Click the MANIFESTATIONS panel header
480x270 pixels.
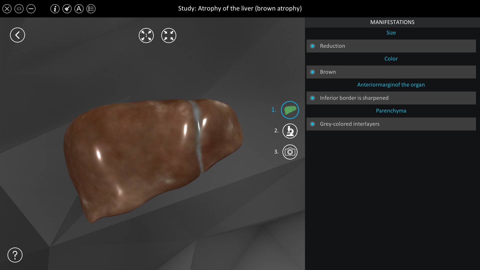click(x=392, y=22)
